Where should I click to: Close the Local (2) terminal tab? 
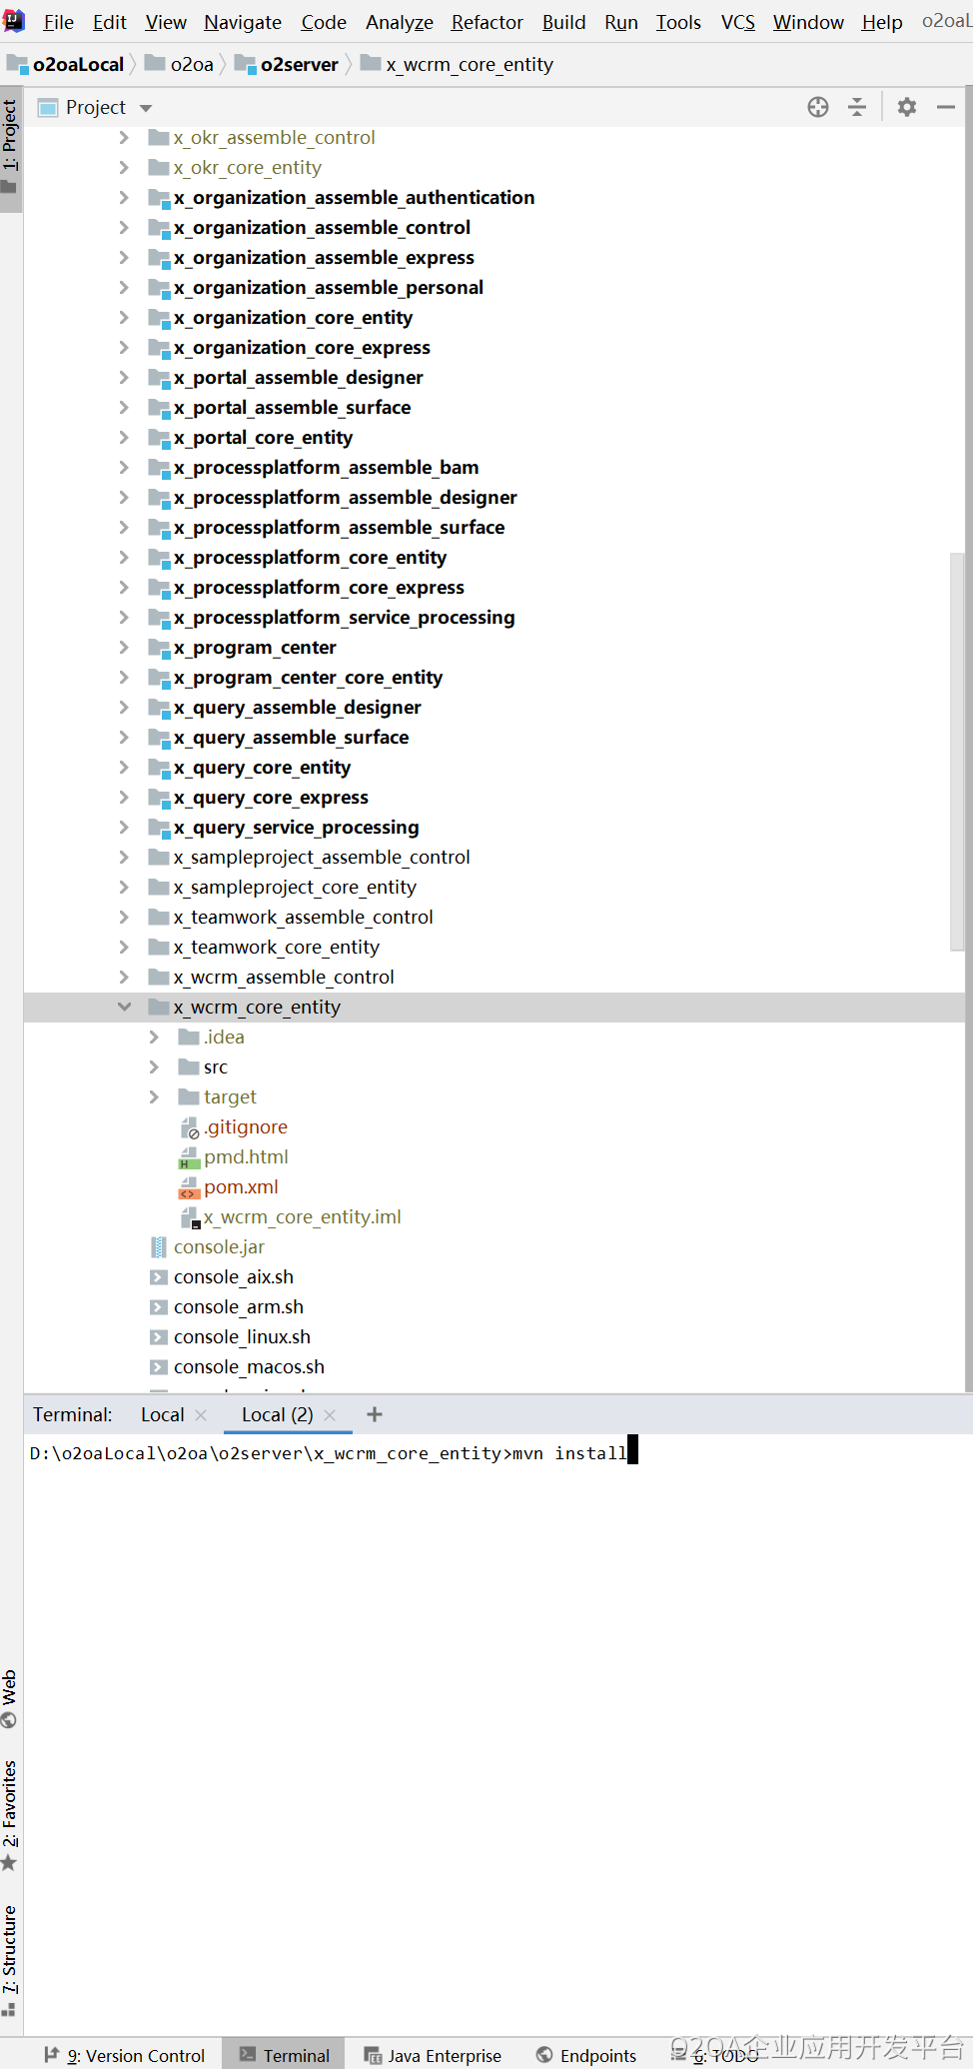click(330, 1415)
